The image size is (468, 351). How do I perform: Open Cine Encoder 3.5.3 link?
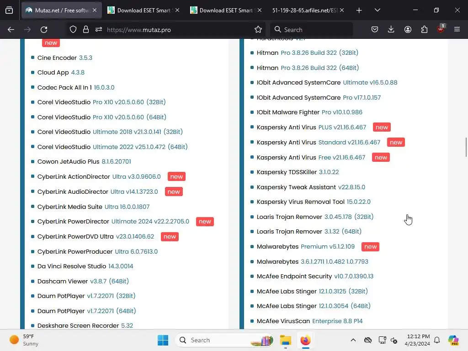(65, 58)
